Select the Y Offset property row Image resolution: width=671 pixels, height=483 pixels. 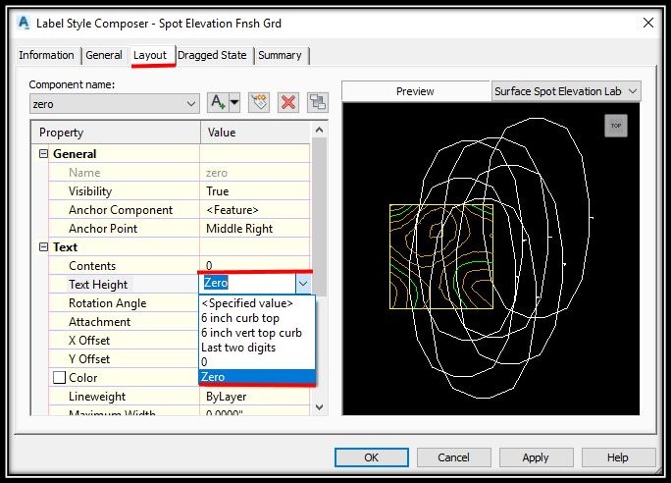point(125,359)
